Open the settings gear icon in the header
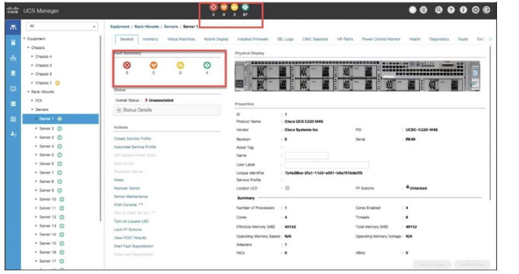This screenshot has height=274, width=519. (475, 10)
